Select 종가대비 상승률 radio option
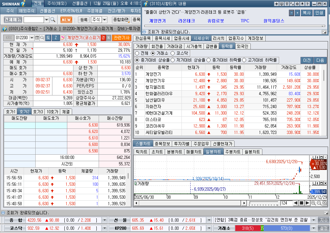 pos(137,60)
